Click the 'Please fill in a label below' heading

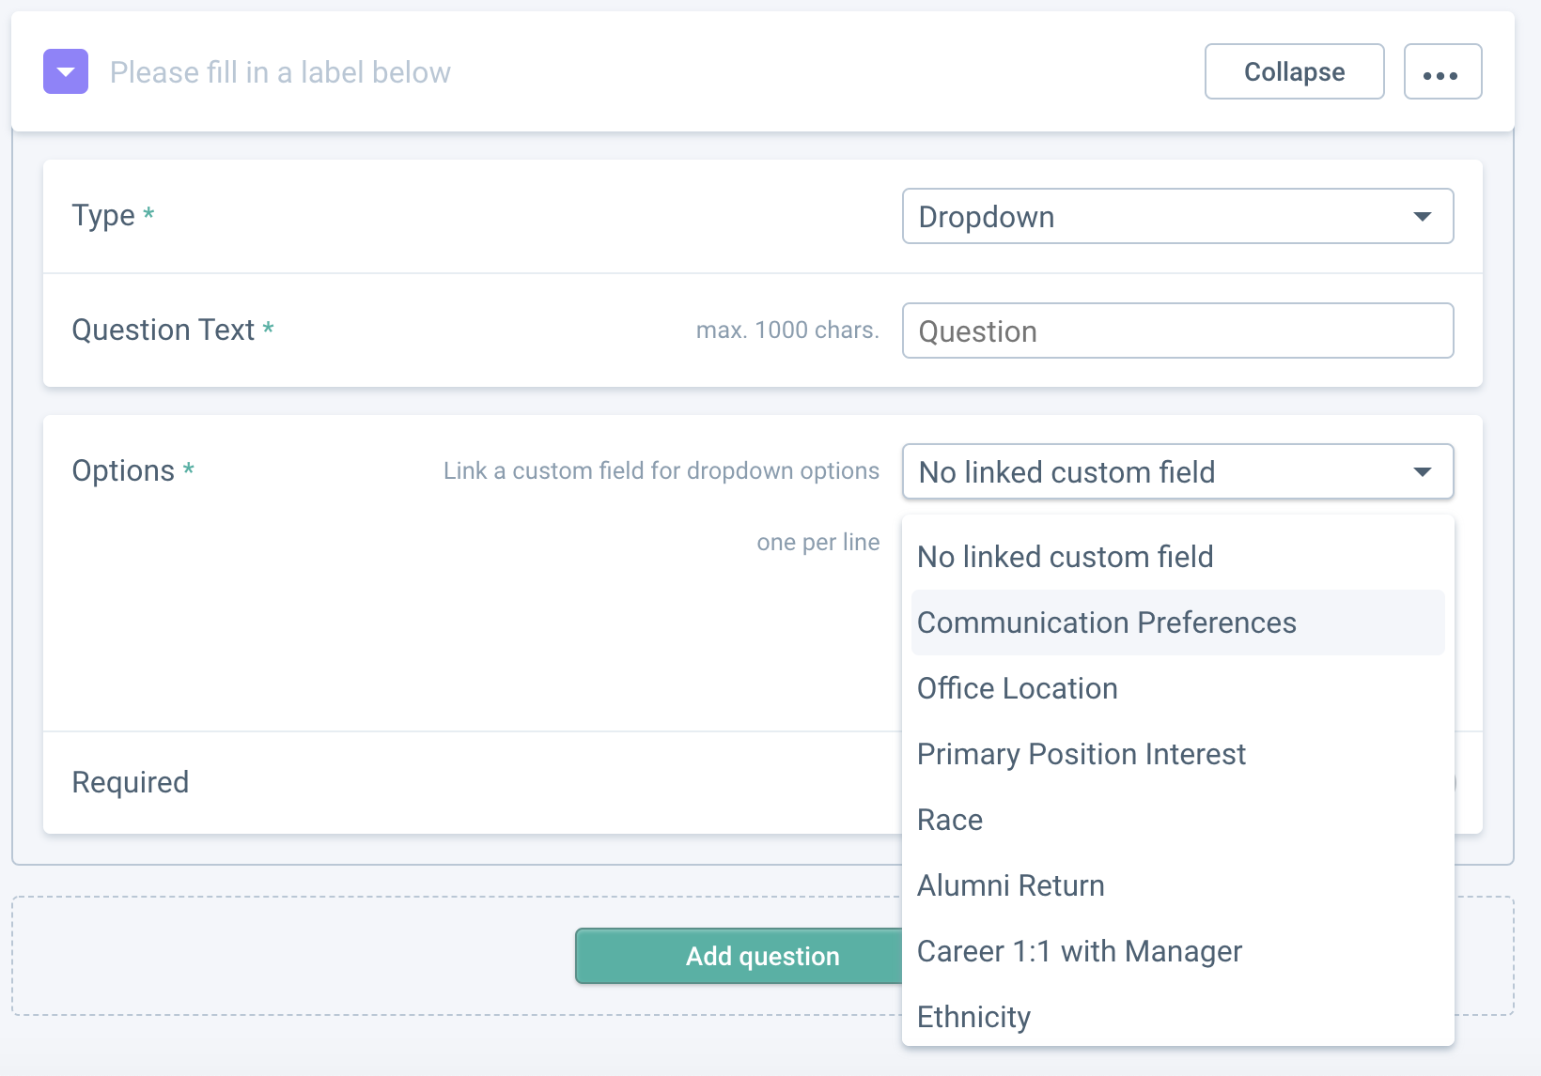coord(280,72)
